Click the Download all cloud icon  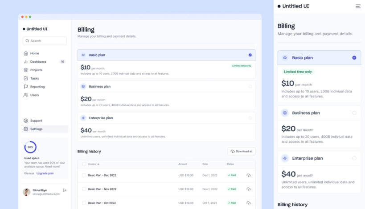[x=233, y=152]
